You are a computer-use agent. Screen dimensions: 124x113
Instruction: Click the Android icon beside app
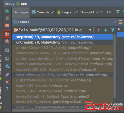(18, 4)
